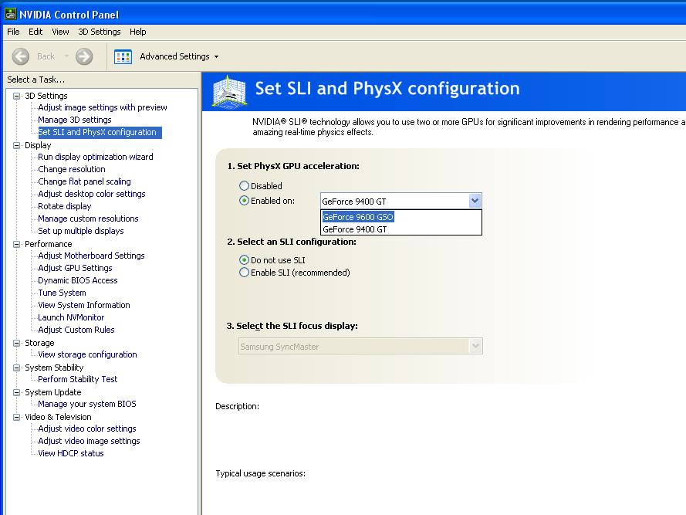Click the Back arrow icon
Viewport: 686px width, 515px height.
pos(21,56)
